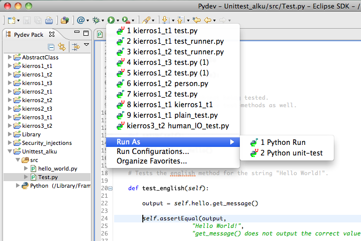Click the Save toolbar icon

pyautogui.click(x=27, y=21)
